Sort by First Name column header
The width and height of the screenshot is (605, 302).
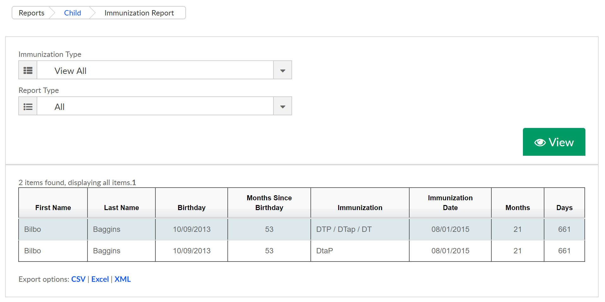(53, 208)
